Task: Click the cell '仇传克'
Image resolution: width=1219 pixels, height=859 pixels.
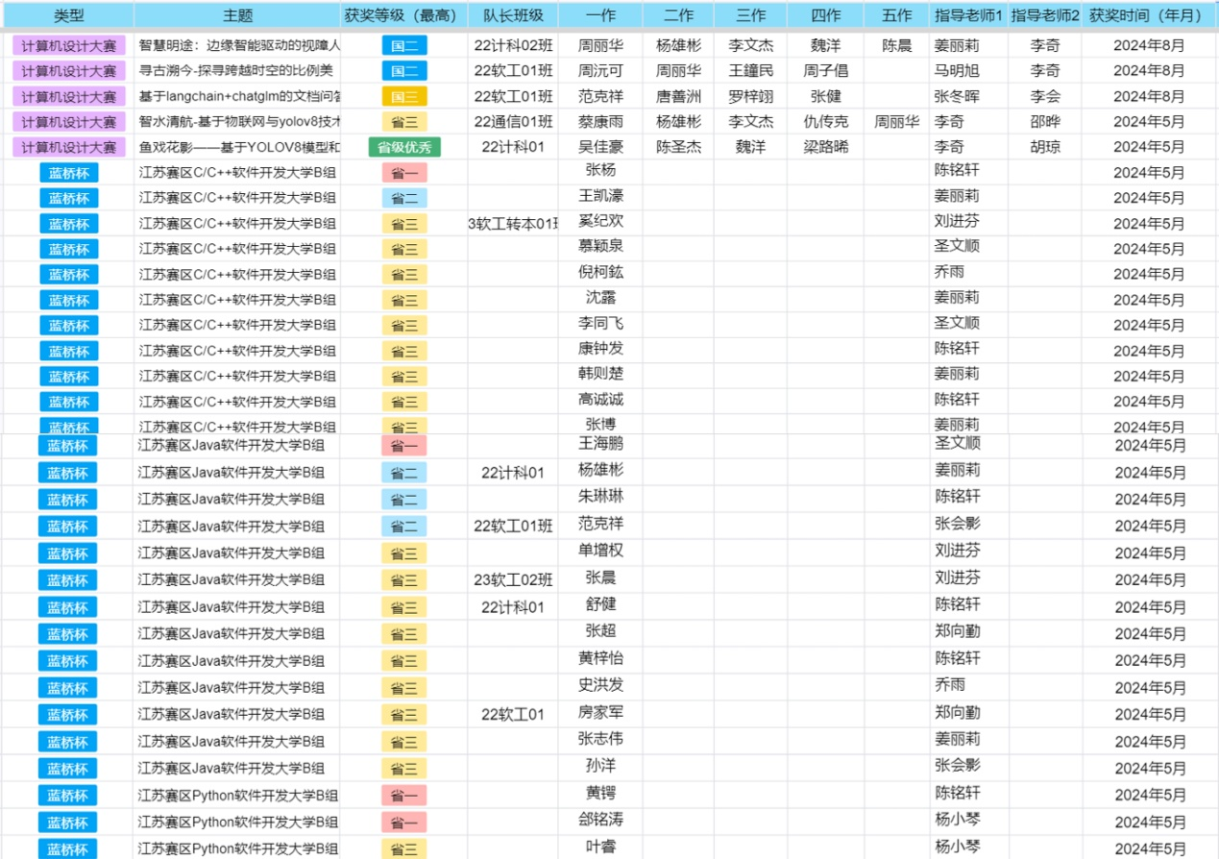Action: click(x=825, y=121)
